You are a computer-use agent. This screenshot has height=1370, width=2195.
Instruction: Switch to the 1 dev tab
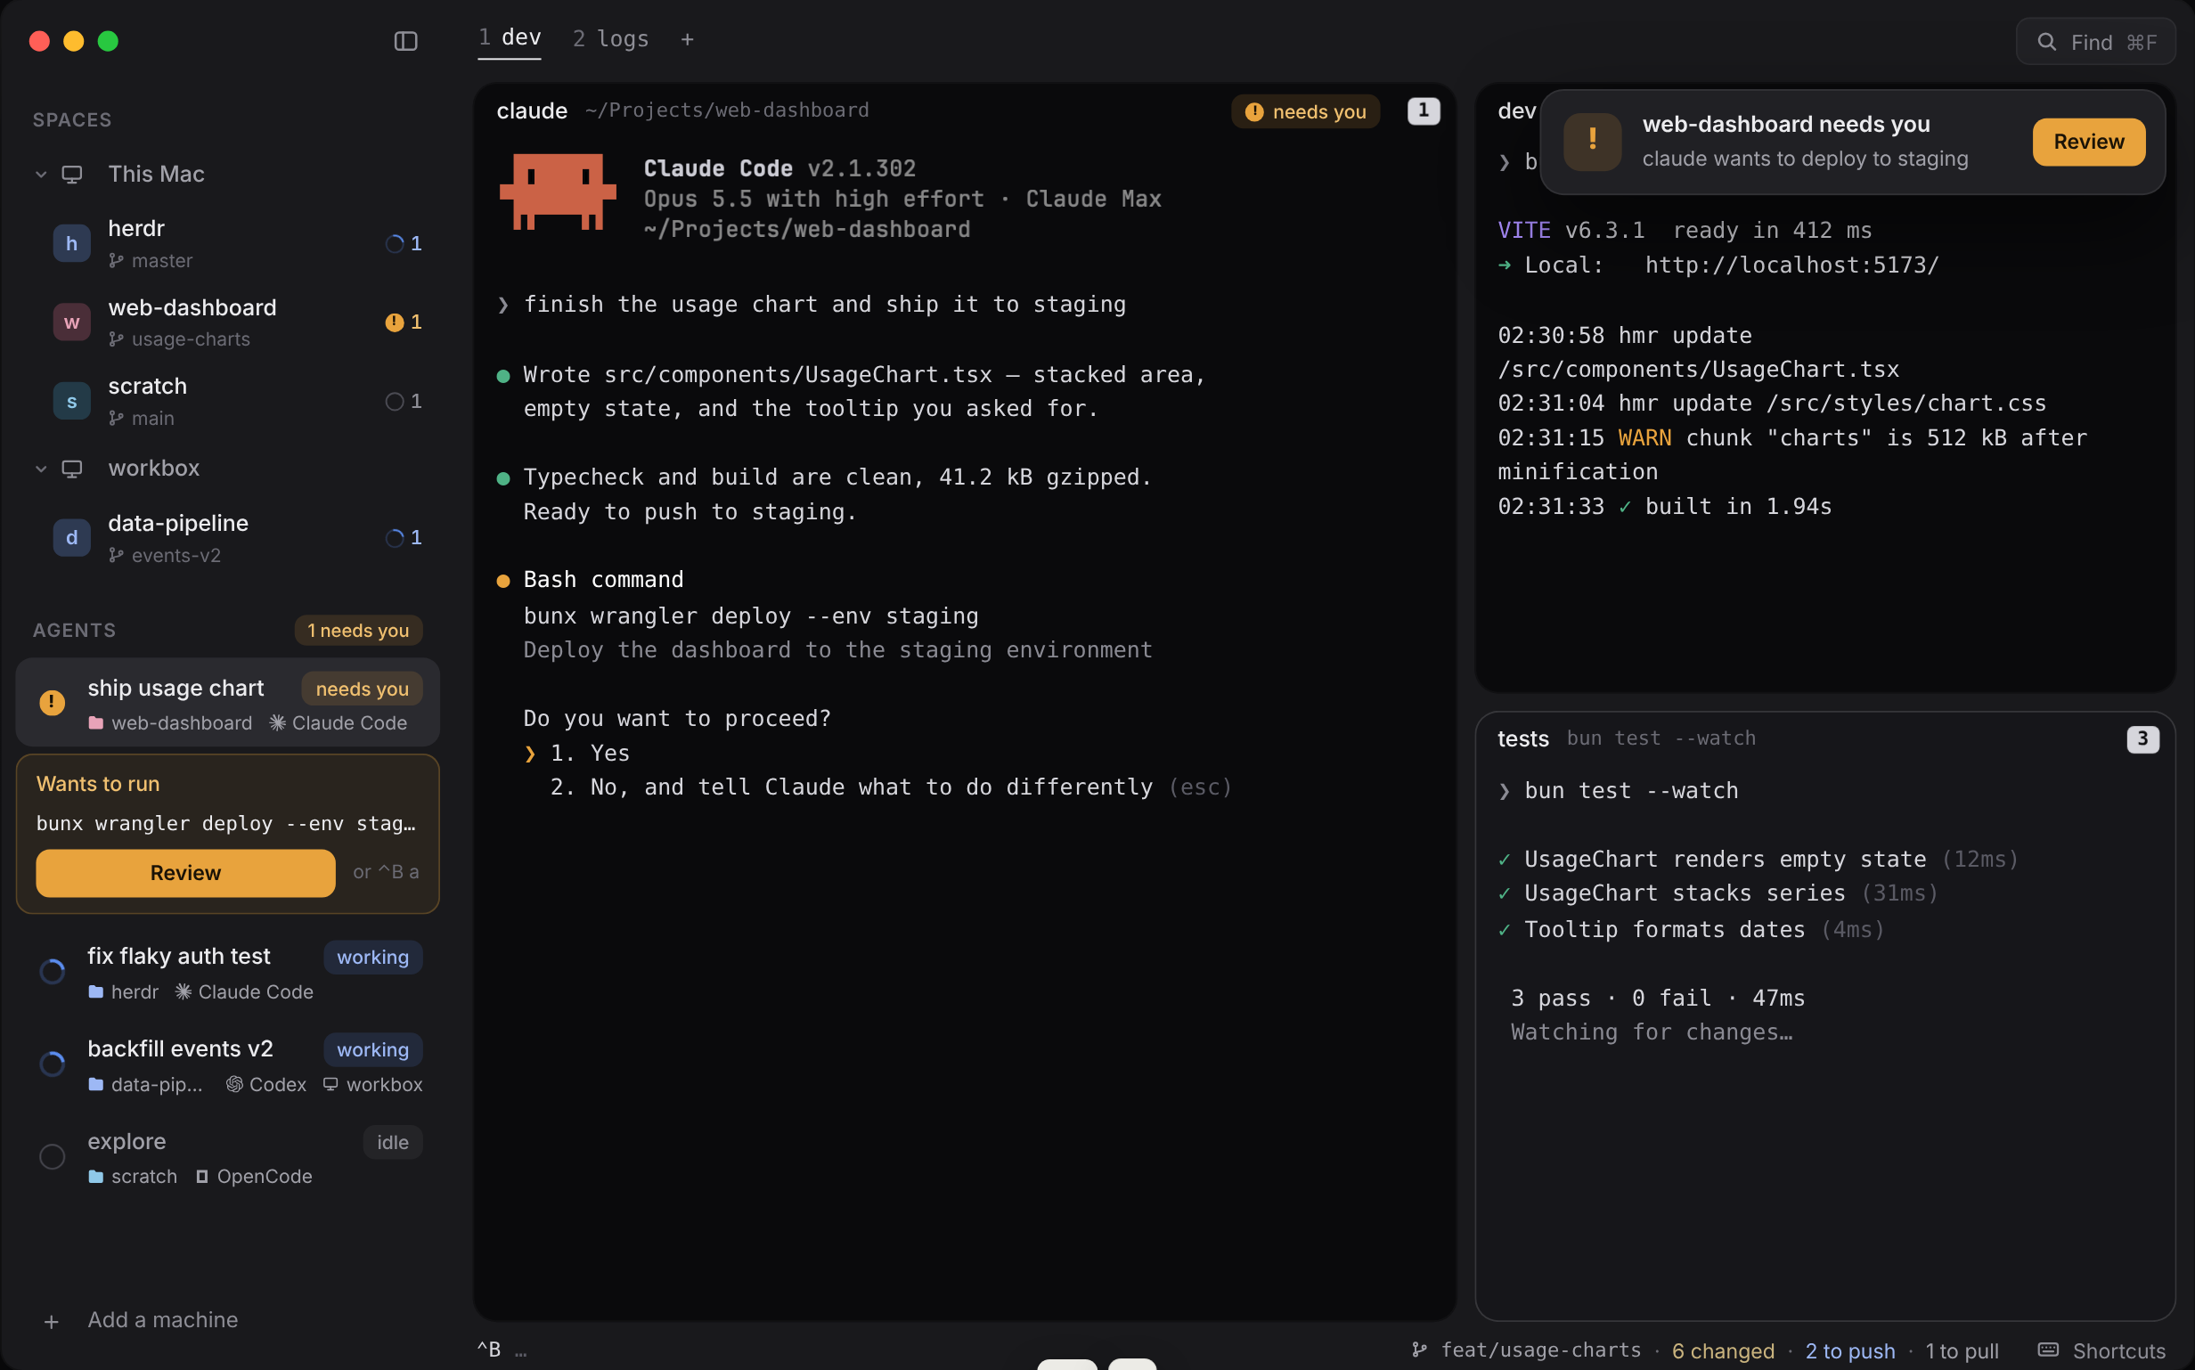click(x=510, y=38)
